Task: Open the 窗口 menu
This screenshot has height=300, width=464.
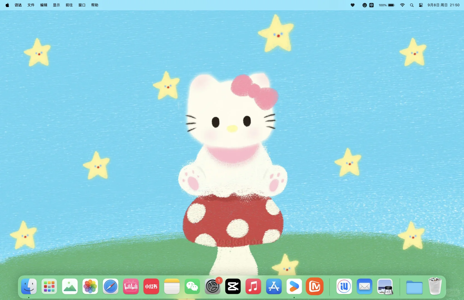Action: (82, 5)
